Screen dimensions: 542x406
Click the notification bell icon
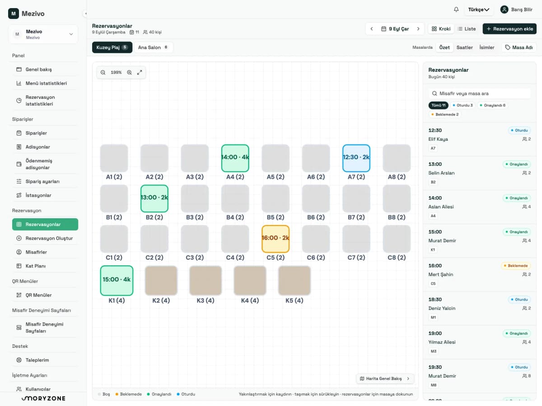coord(456,9)
